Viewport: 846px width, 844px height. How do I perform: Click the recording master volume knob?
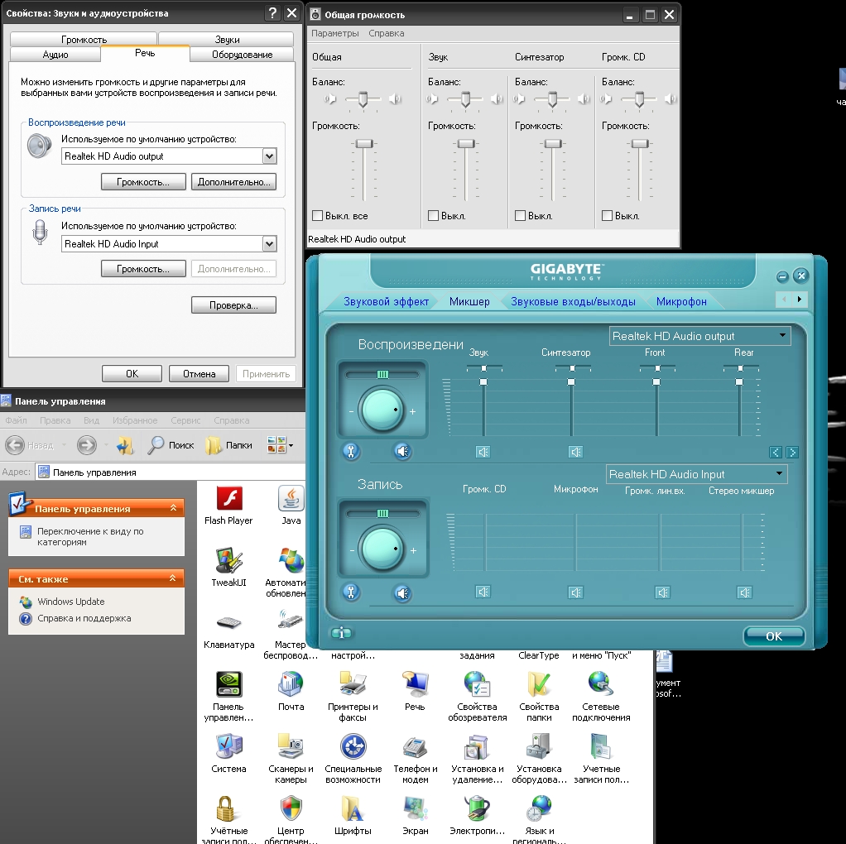(x=382, y=549)
